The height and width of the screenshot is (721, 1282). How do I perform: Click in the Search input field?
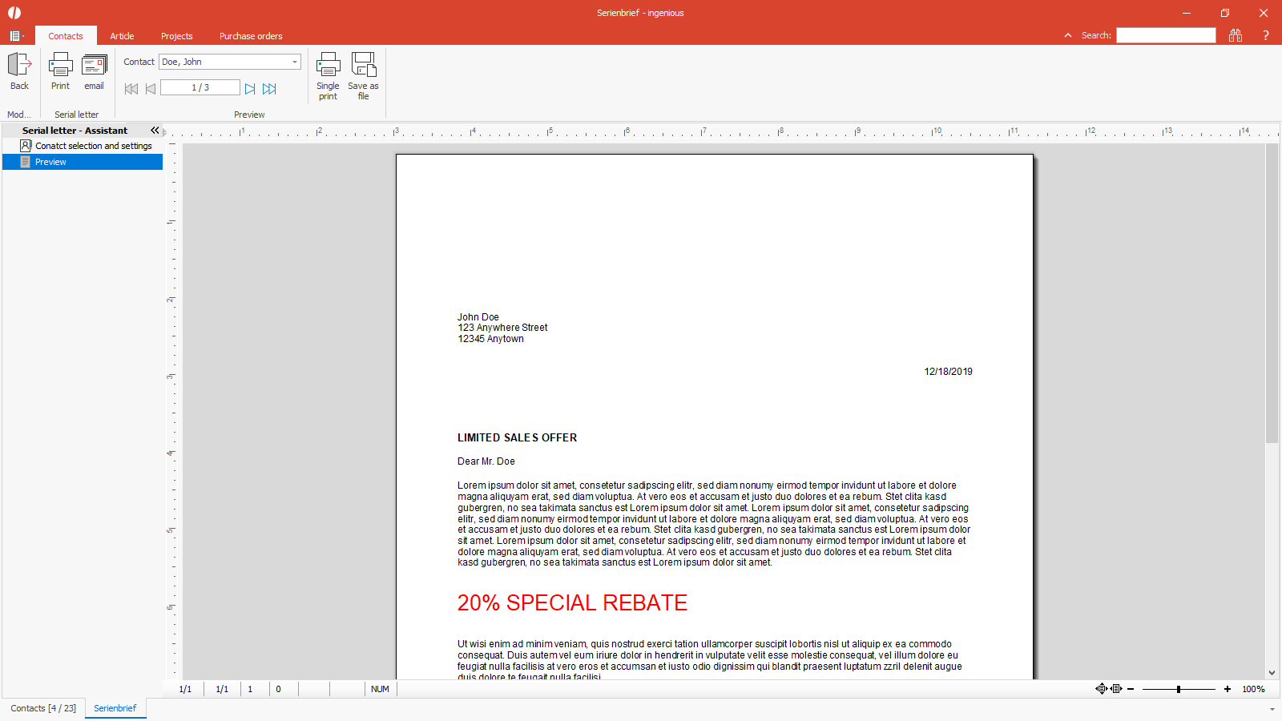click(x=1166, y=35)
